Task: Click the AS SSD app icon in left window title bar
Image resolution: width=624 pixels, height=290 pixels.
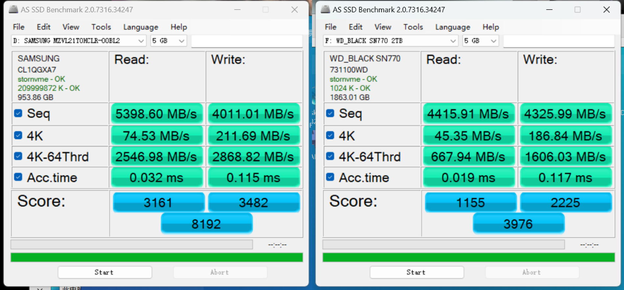Action: point(13,10)
